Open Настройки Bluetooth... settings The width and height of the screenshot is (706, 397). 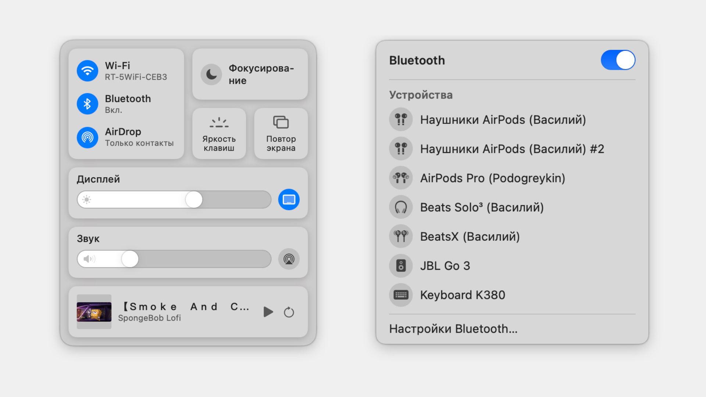coord(453,329)
